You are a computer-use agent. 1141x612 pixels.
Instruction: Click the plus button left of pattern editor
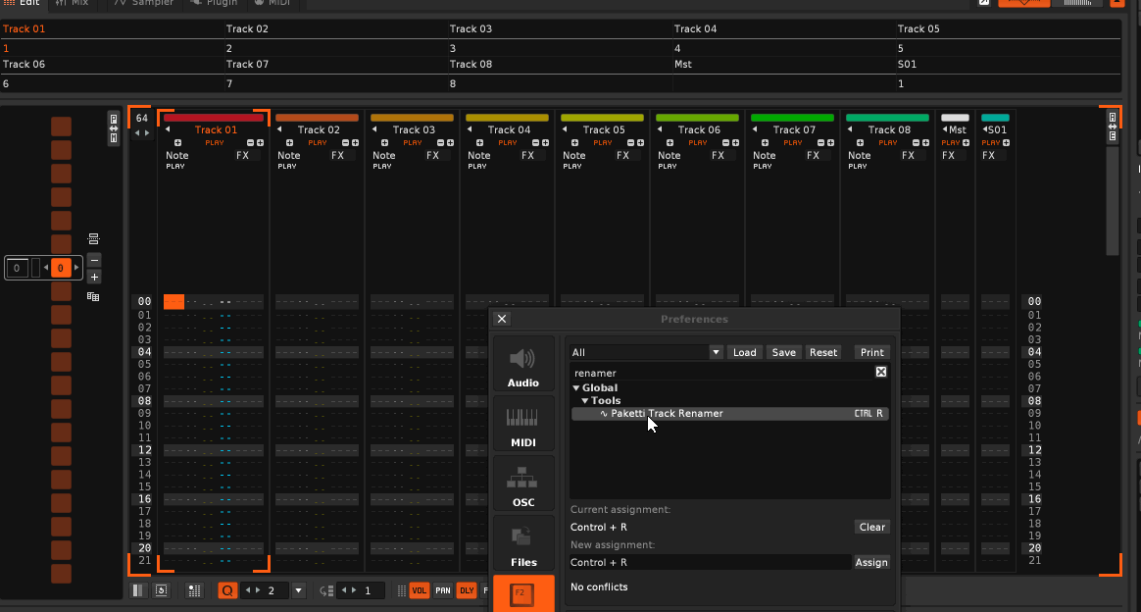point(94,278)
